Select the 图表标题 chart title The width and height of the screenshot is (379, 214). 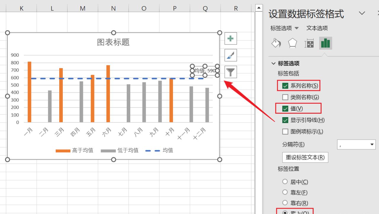113,42
